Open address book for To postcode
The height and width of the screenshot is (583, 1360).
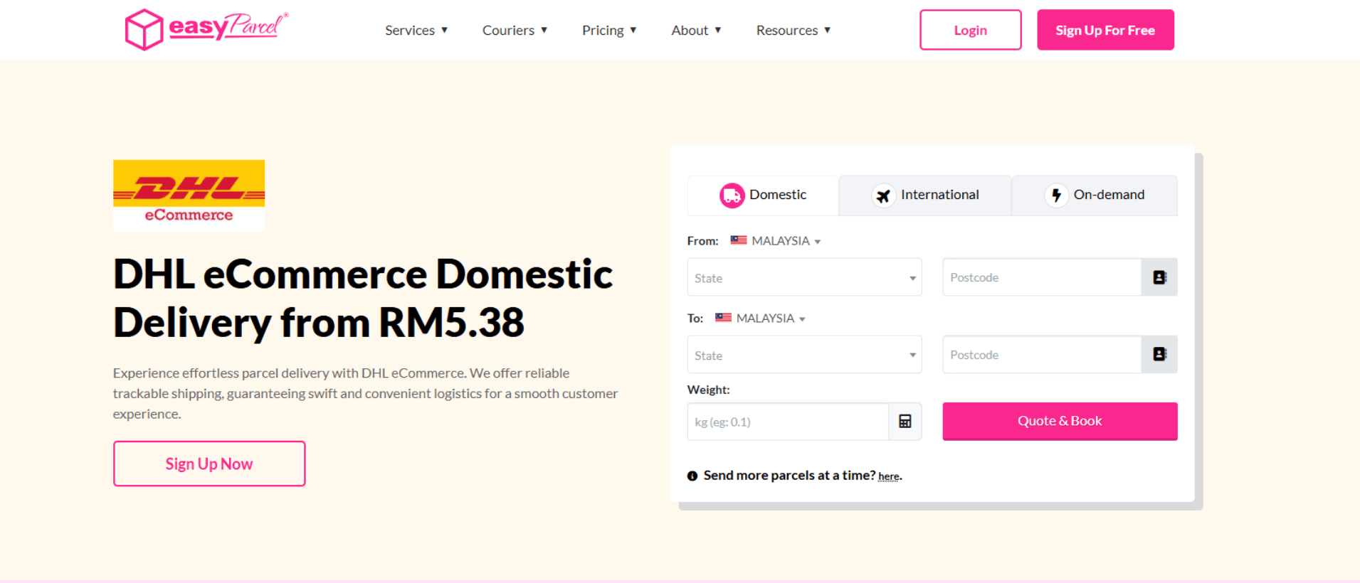[1159, 354]
